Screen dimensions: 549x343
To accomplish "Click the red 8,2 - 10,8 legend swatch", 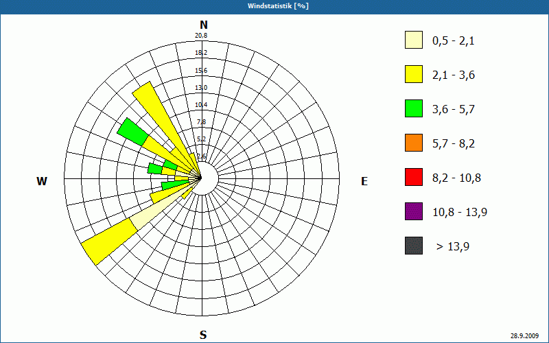I will click(x=414, y=177).
